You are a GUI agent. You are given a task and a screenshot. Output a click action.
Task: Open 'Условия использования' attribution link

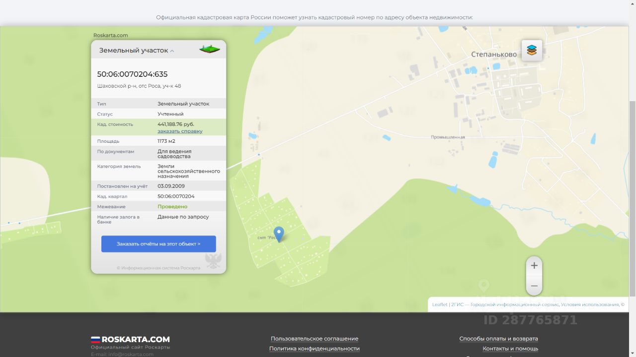(x=590, y=304)
